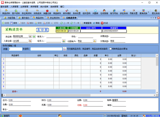This screenshot has height=117, width=160.
Task: Click the 条型码 barcode input field
Action: [x=46, y=49]
